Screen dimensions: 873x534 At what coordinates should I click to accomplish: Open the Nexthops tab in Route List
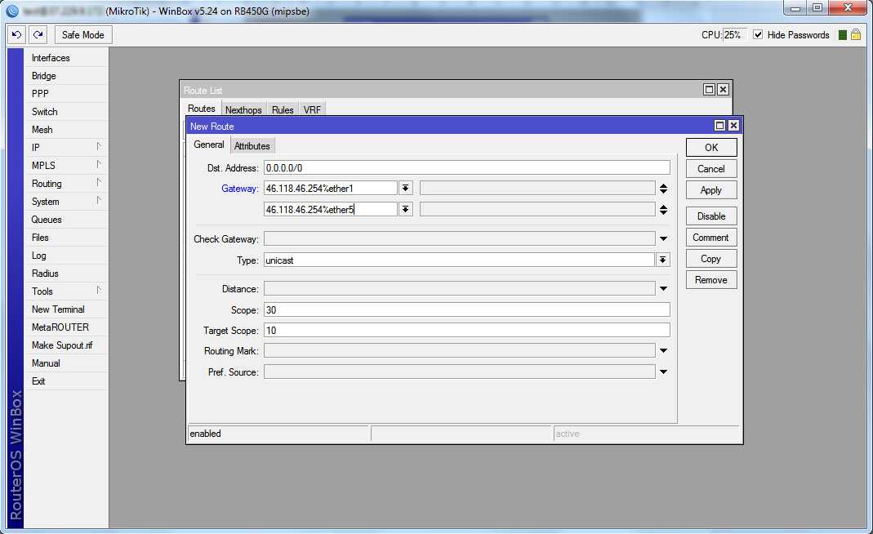(x=243, y=109)
